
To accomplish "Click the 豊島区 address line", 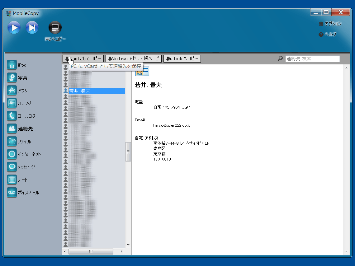I will pyautogui.click(x=159, y=149).
